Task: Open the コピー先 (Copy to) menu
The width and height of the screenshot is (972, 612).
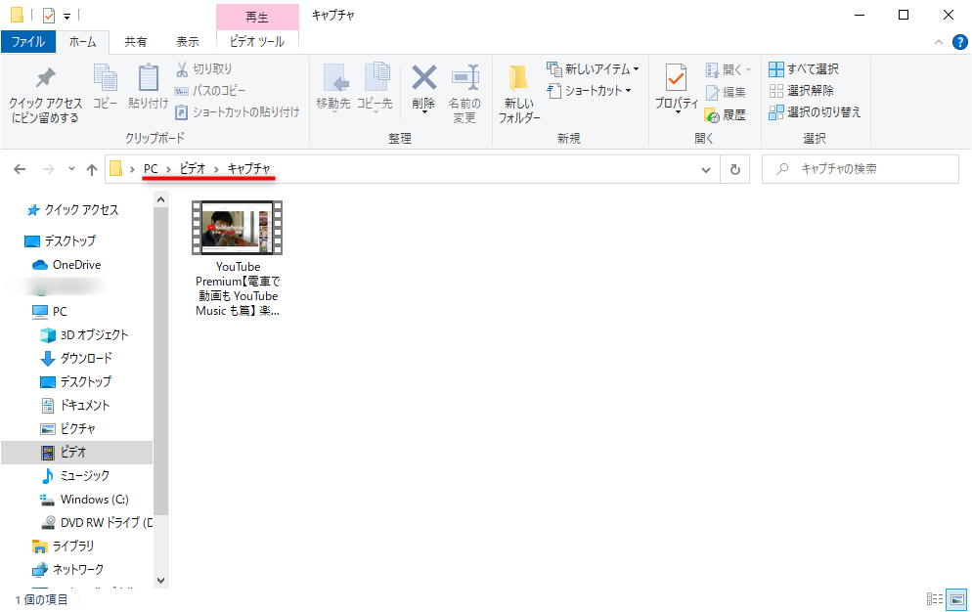Action: tap(376, 87)
